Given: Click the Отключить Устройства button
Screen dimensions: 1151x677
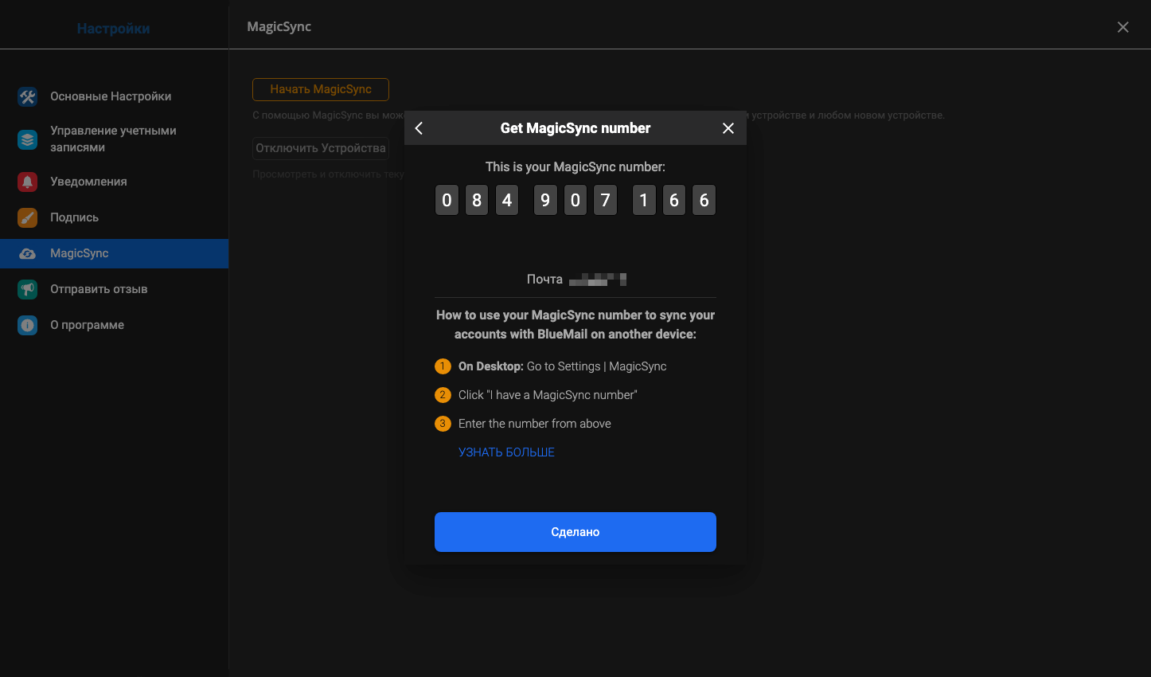Looking at the screenshot, I should click(321, 148).
